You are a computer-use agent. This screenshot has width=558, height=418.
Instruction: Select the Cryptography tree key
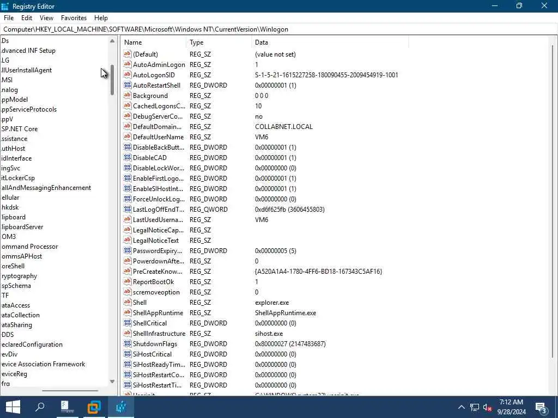point(19,276)
